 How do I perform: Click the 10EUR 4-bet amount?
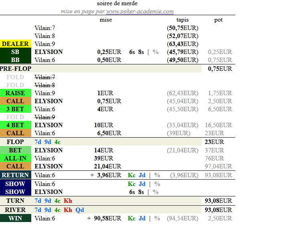click(103, 125)
